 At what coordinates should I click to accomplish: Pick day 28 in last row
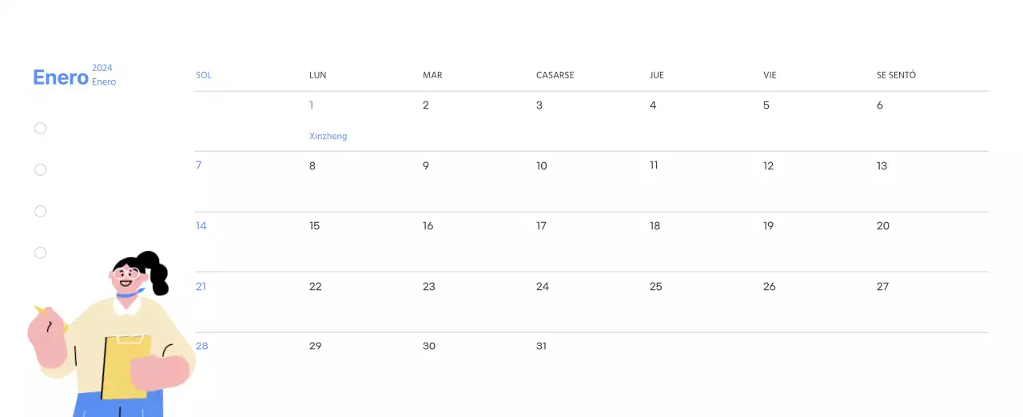(202, 346)
